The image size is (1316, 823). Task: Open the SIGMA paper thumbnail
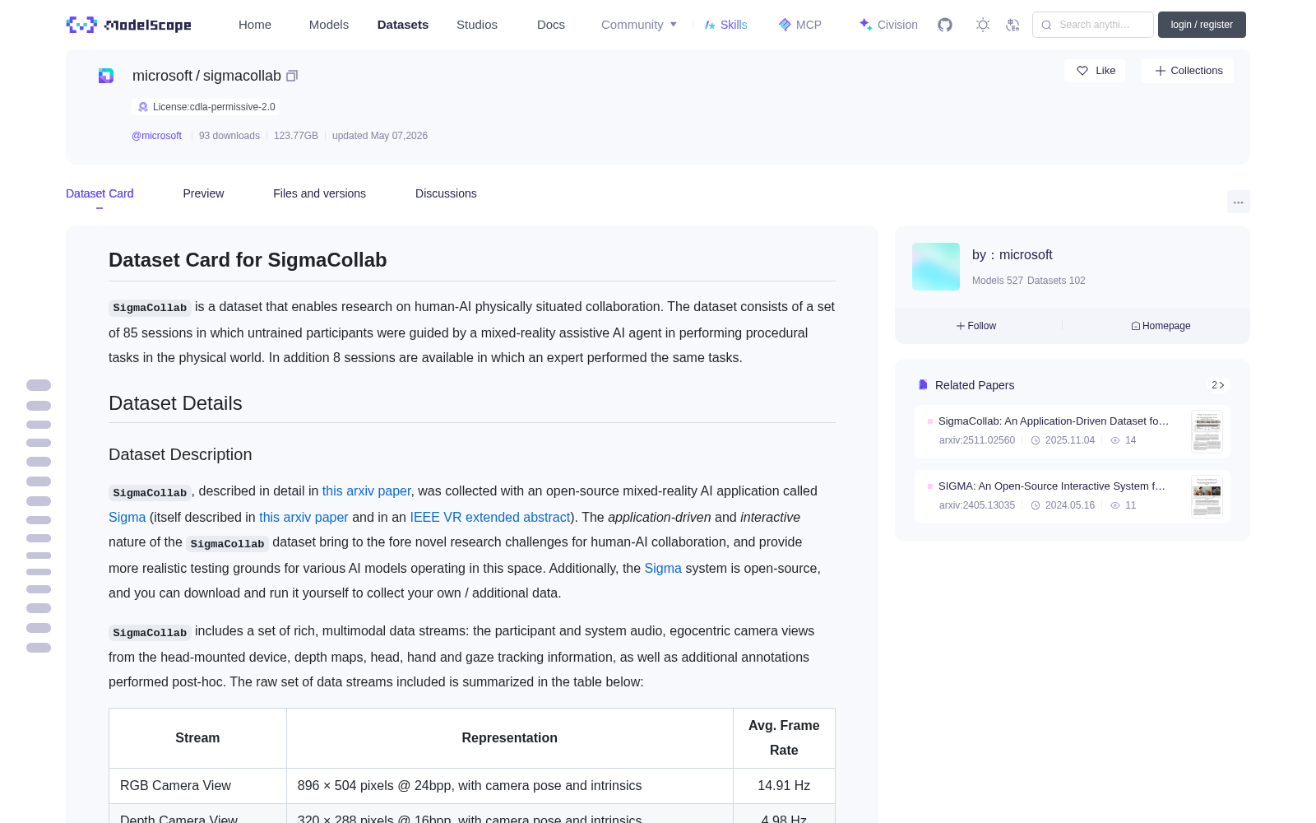click(1207, 496)
